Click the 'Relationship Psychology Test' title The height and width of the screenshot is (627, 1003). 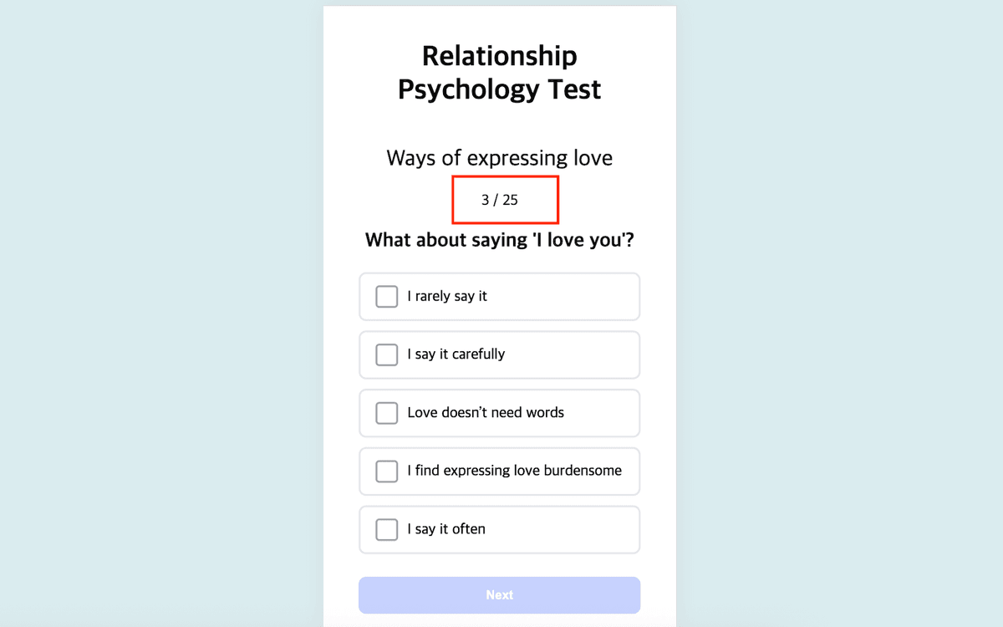[500, 72]
